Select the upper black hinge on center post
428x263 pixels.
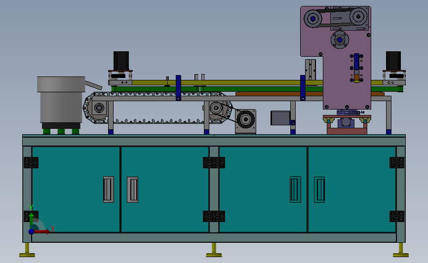214,163
